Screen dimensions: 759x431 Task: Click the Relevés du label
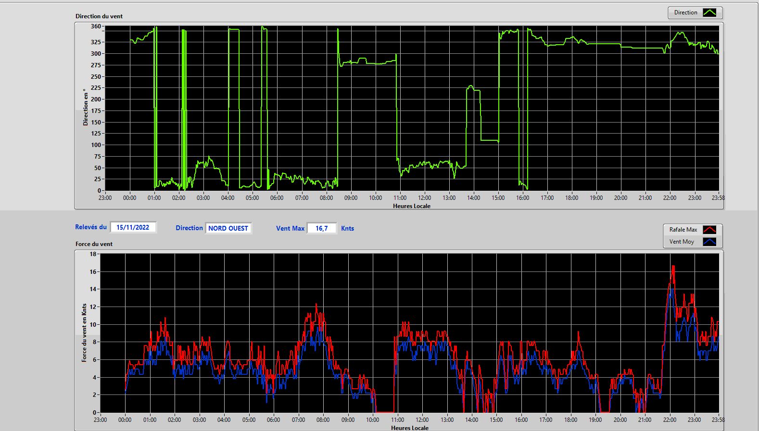point(91,227)
